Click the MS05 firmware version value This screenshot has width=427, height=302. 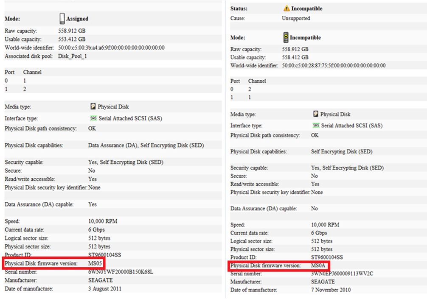click(x=96, y=263)
